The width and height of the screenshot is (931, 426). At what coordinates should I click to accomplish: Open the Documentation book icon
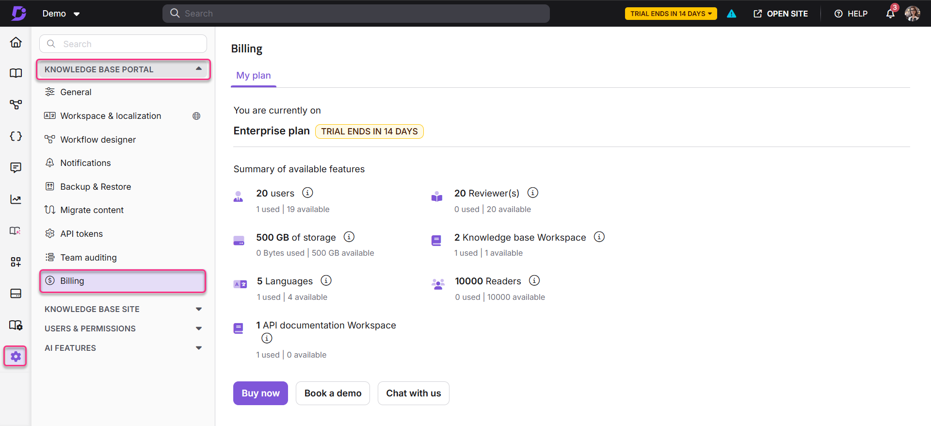[16, 73]
